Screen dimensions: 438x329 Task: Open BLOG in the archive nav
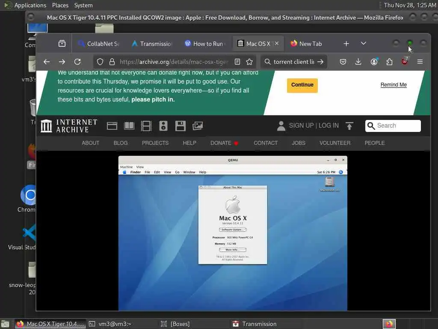(120, 143)
